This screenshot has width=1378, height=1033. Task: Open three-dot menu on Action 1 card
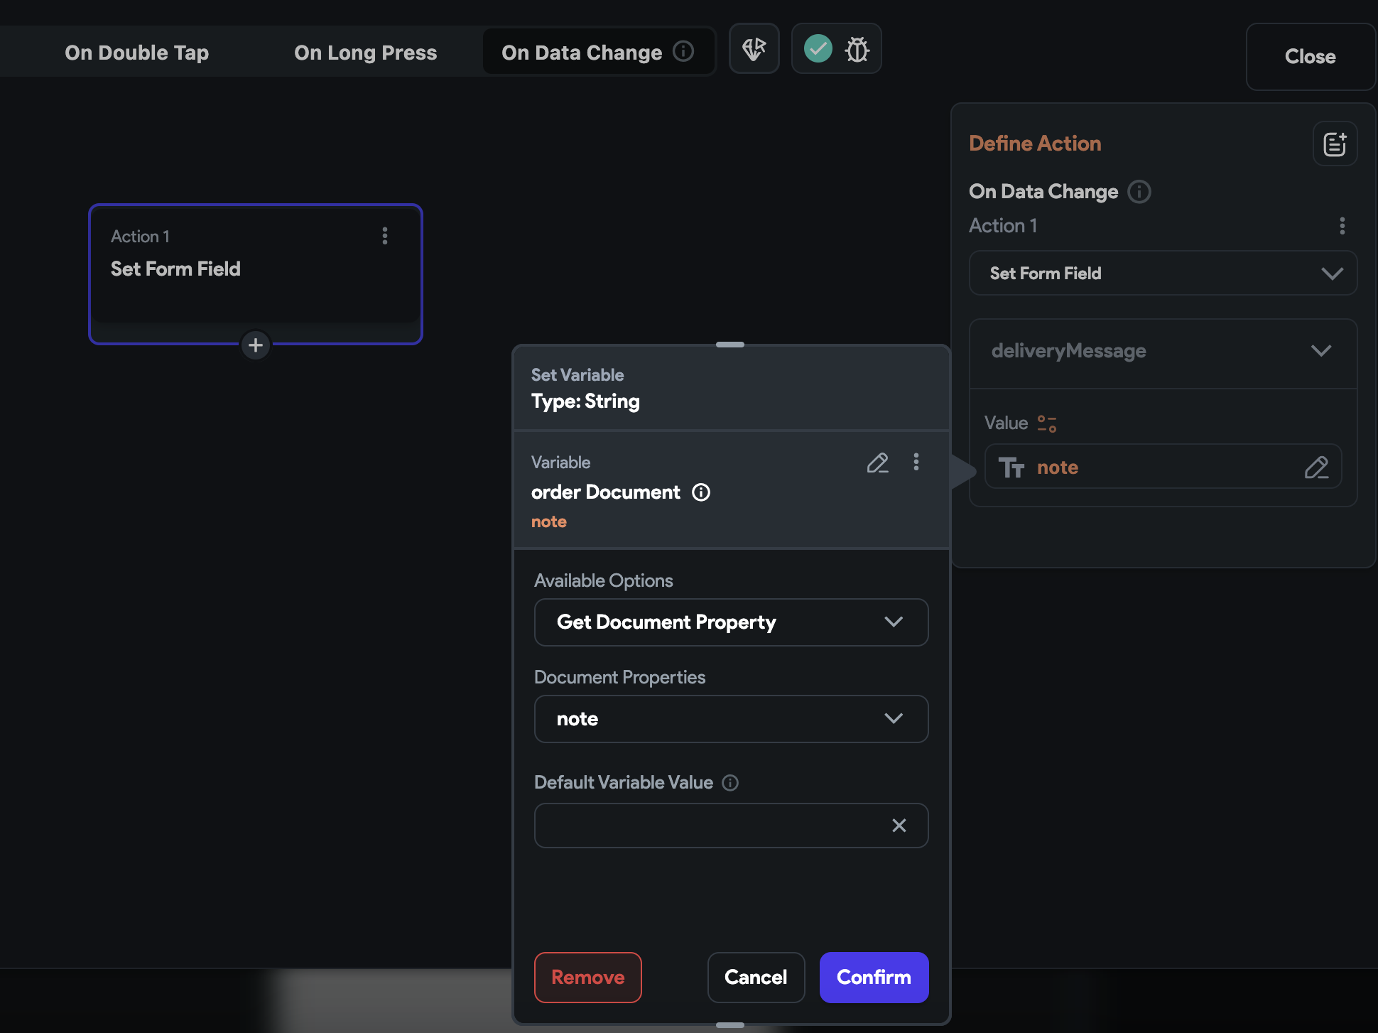pyautogui.click(x=385, y=236)
